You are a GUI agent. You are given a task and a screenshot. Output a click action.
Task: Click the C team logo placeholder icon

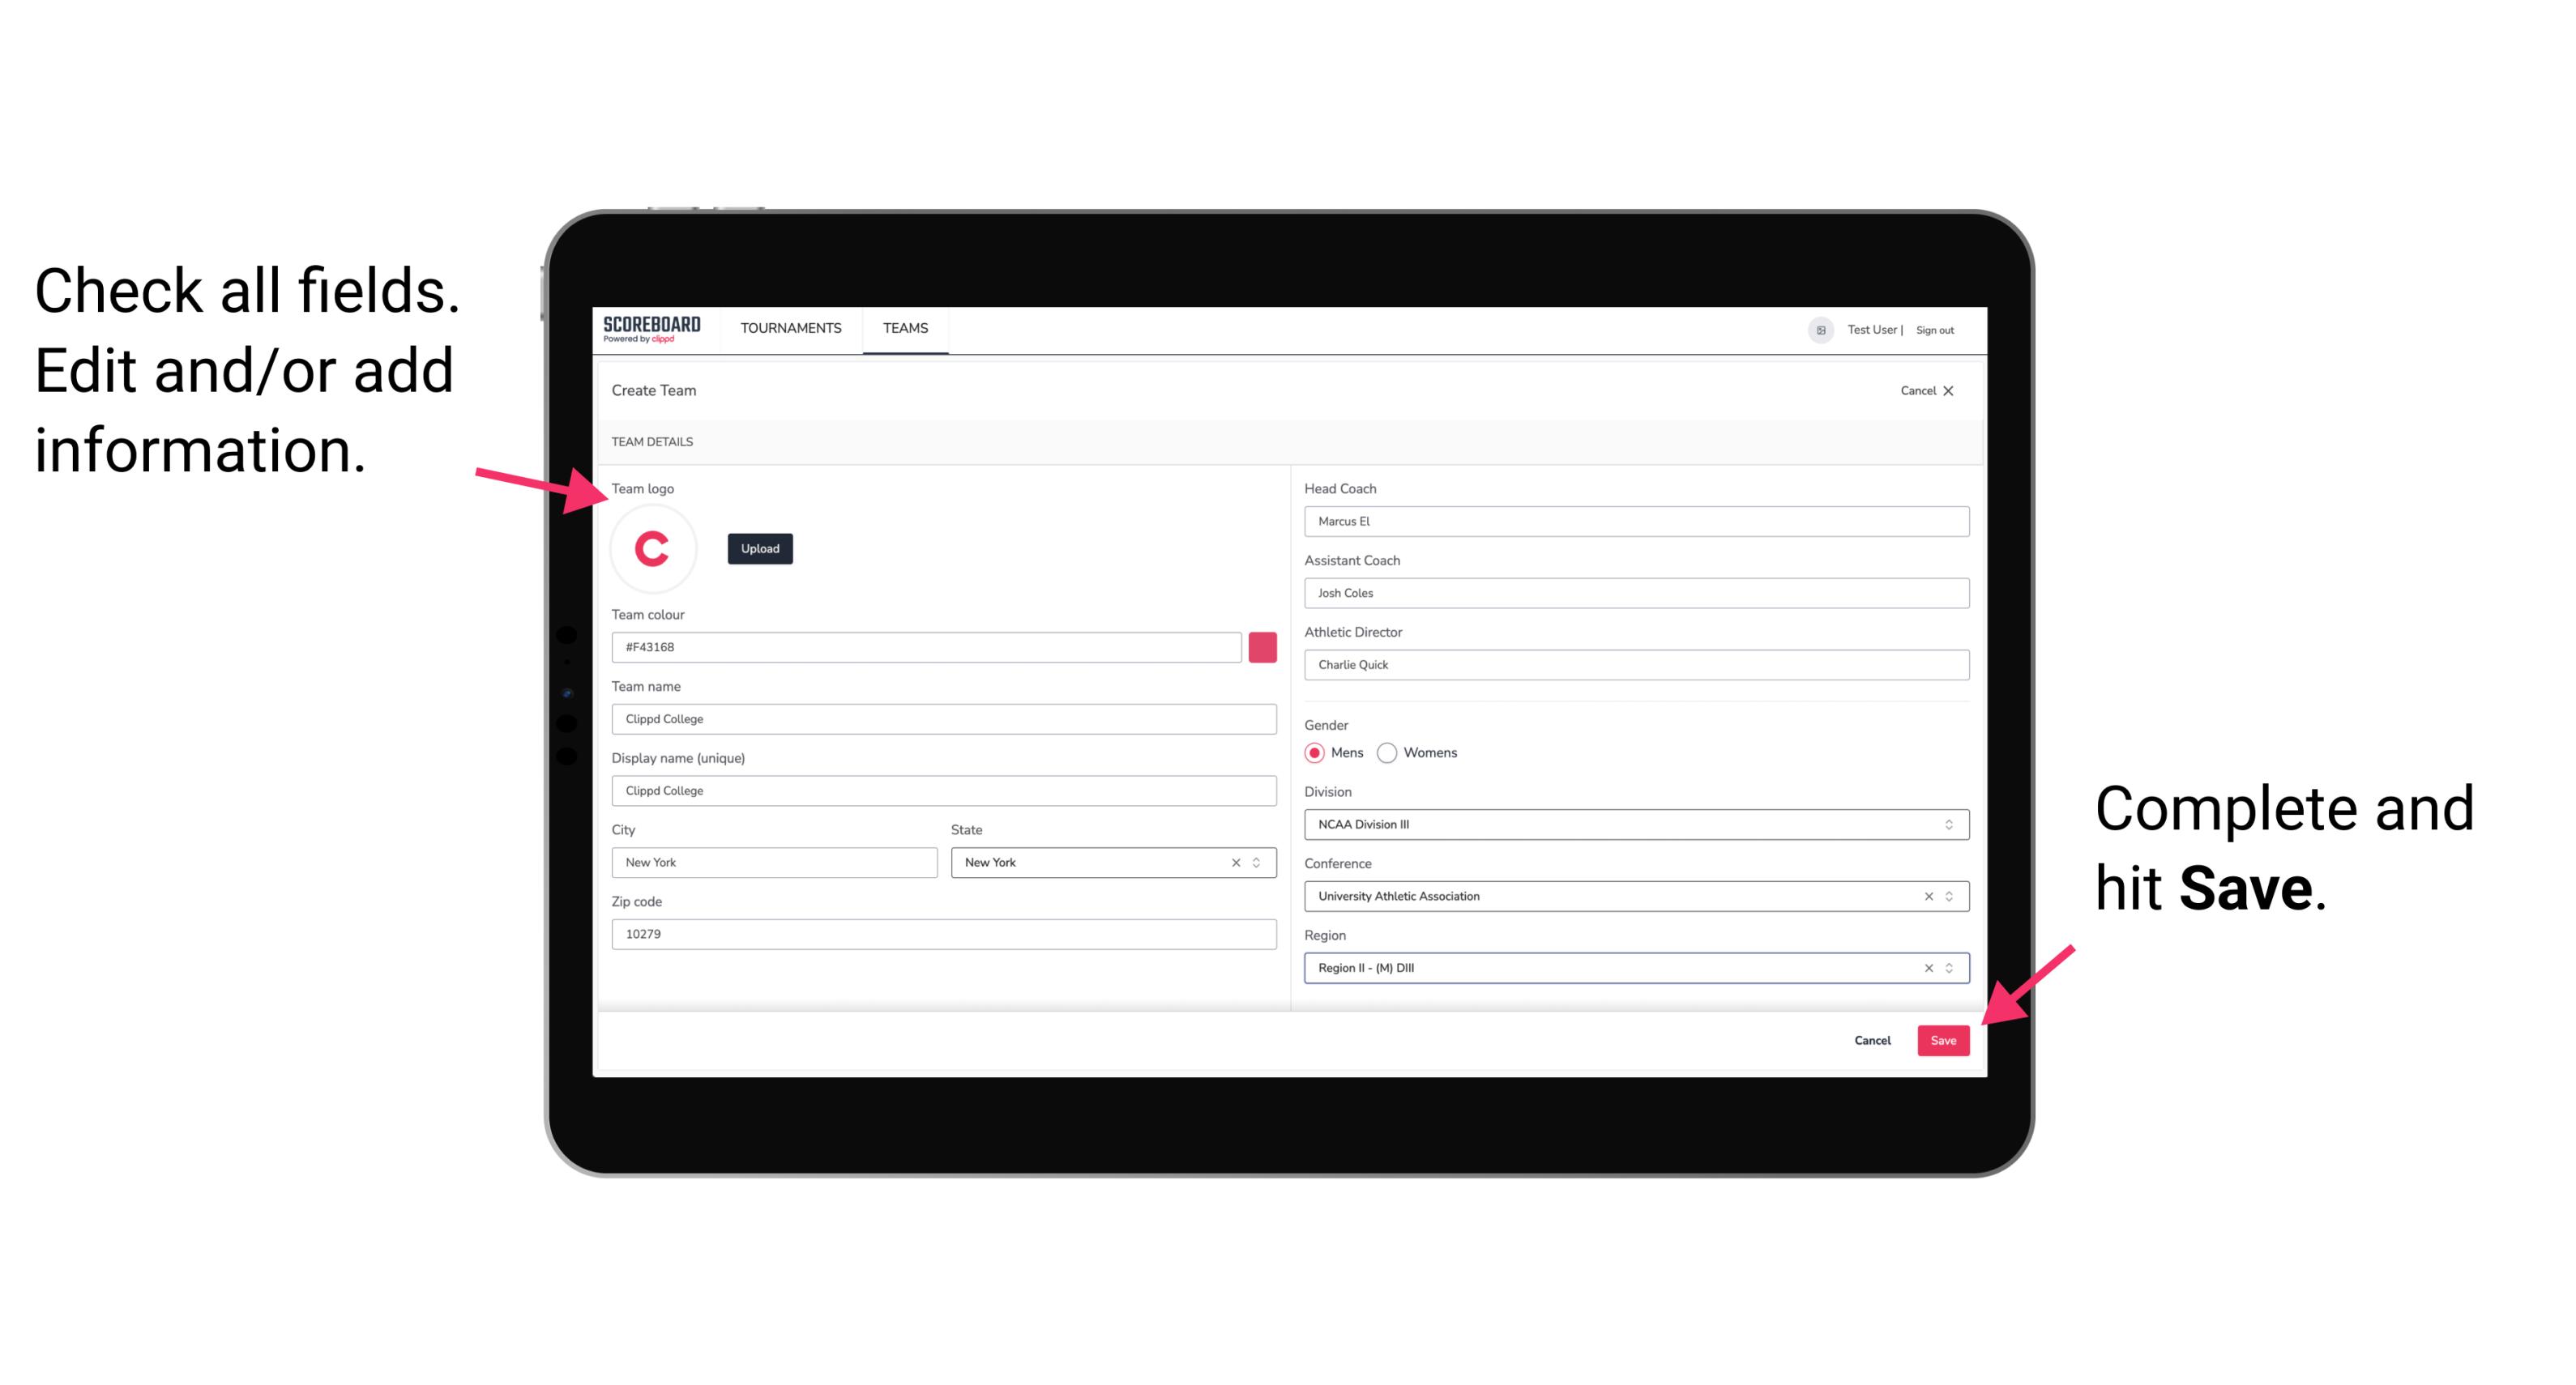pos(653,549)
